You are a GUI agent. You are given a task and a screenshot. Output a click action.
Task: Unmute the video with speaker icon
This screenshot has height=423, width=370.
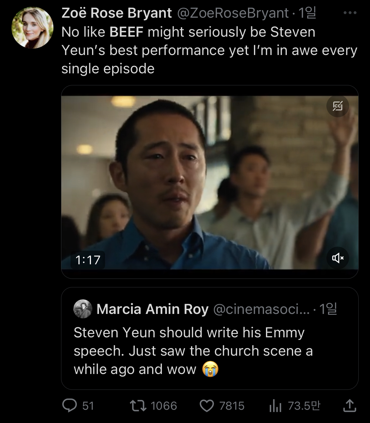(337, 258)
